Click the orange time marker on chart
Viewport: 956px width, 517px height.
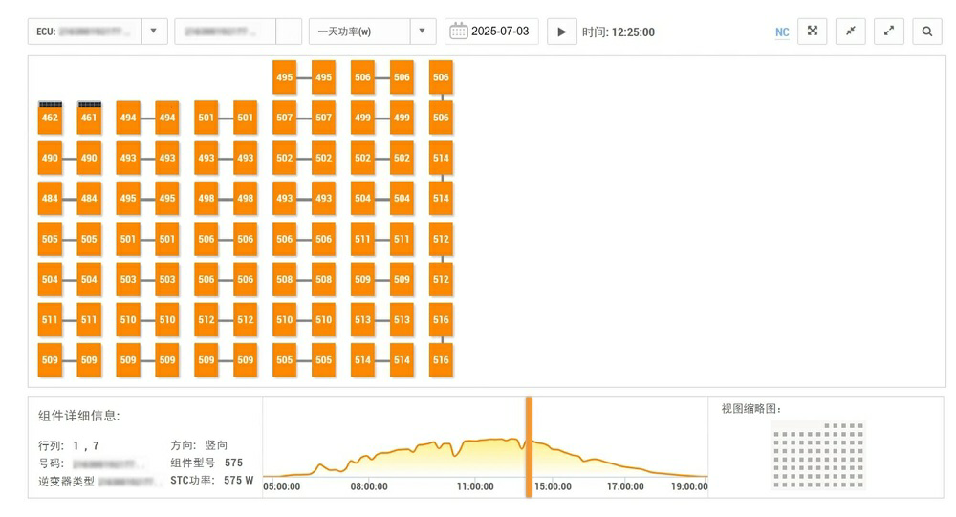tap(528, 445)
